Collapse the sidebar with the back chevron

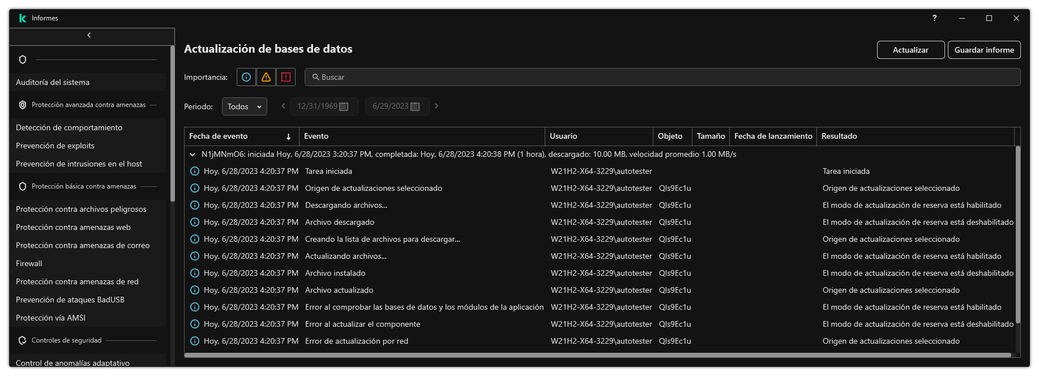89,35
